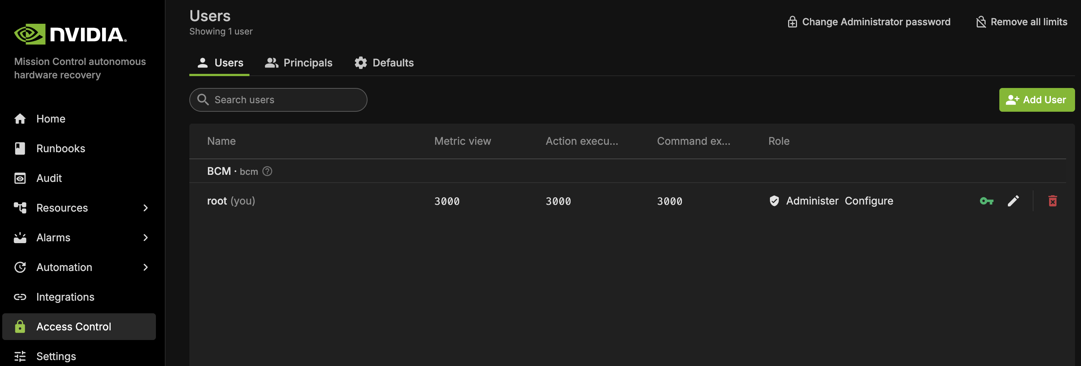
Task: Expand the Alarms submenu chevron
Action: (x=145, y=238)
